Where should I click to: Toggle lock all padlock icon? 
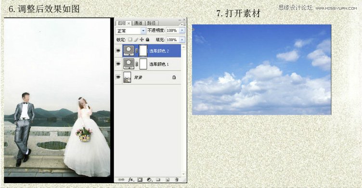[147, 40]
